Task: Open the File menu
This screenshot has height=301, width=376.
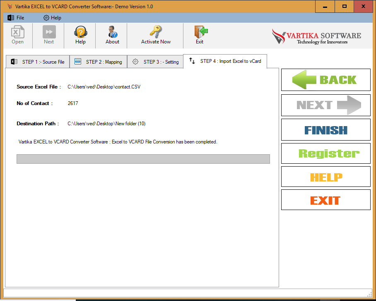Action: point(16,18)
